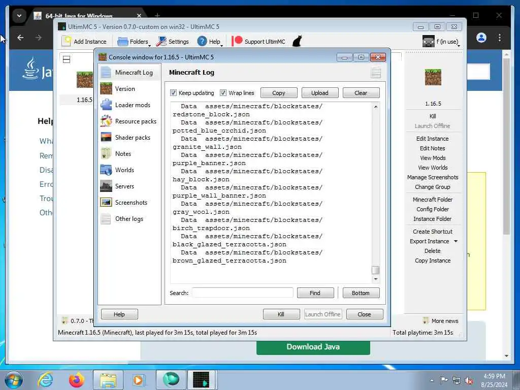Click the log scrollbar thumb
The image size is (520, 390).
[x=375, y=270]
